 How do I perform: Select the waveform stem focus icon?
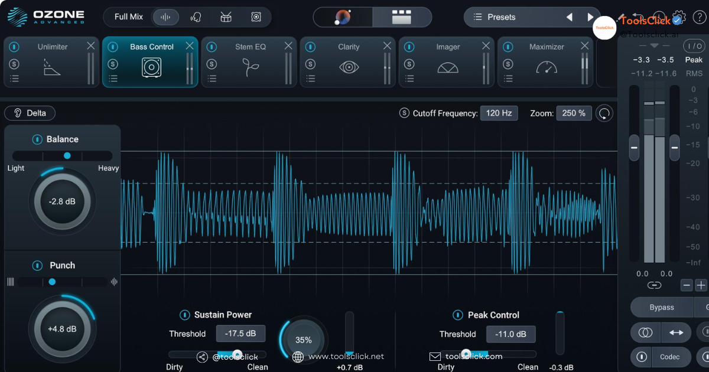[166, 17]
